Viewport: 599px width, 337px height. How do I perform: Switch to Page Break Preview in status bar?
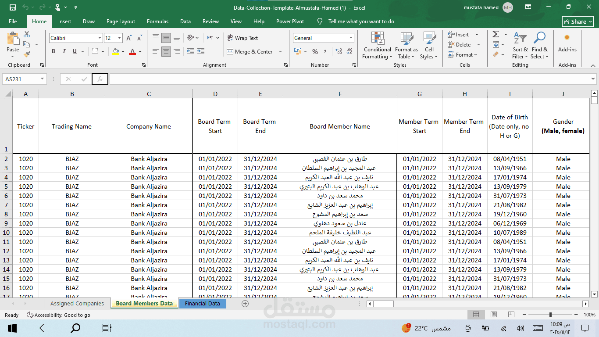point(512,315)
